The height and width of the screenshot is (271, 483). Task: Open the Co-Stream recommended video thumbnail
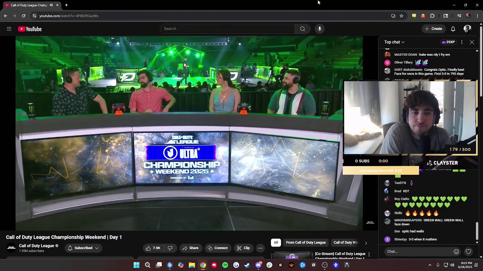click(x=292, y=256)
